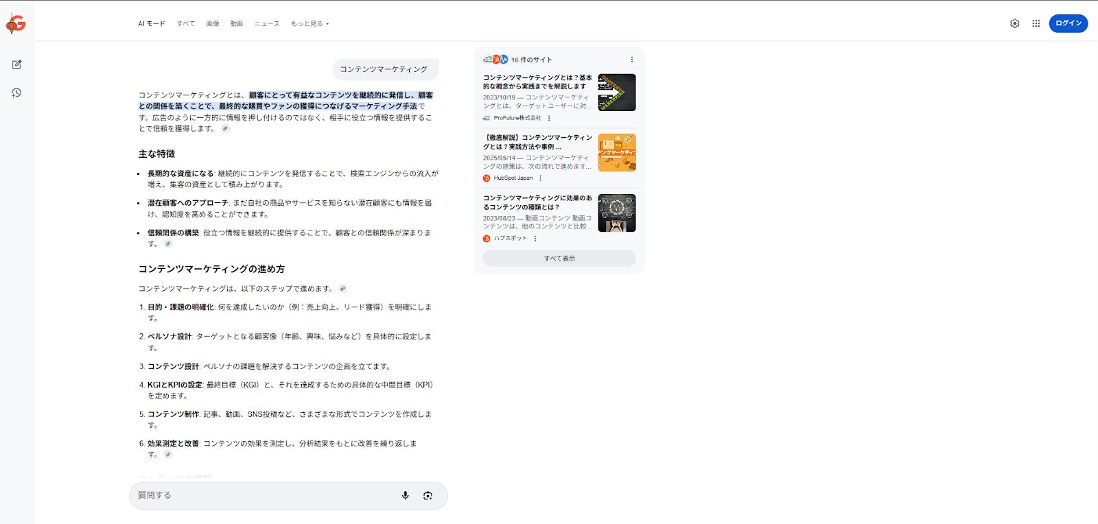The width and height of the screenshot is (1098, 524).
Task: Click the image search lens icon
Action: tap(428, 495)
